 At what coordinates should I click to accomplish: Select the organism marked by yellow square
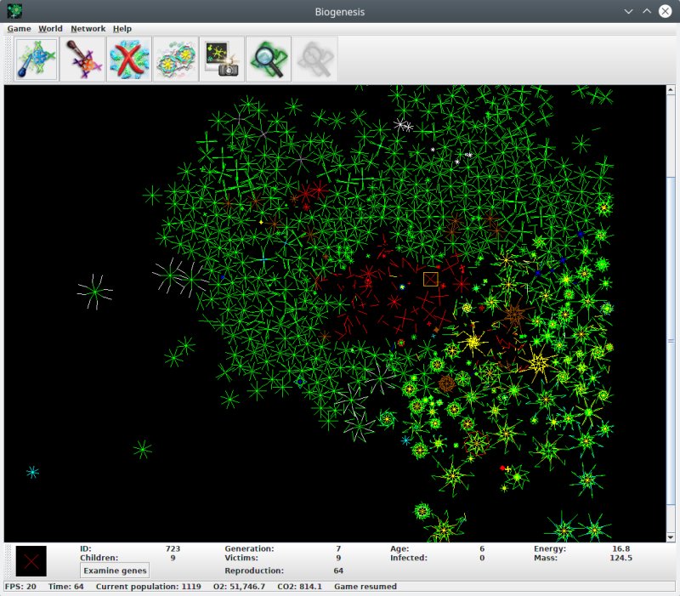coord(431,279)
